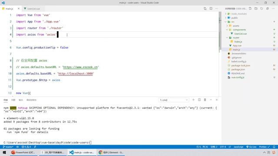Image resolution: width=278 pixels, height=156 pixels.
Task: Open the notifications bell in status bar
Action: click(x=274, y=147)
